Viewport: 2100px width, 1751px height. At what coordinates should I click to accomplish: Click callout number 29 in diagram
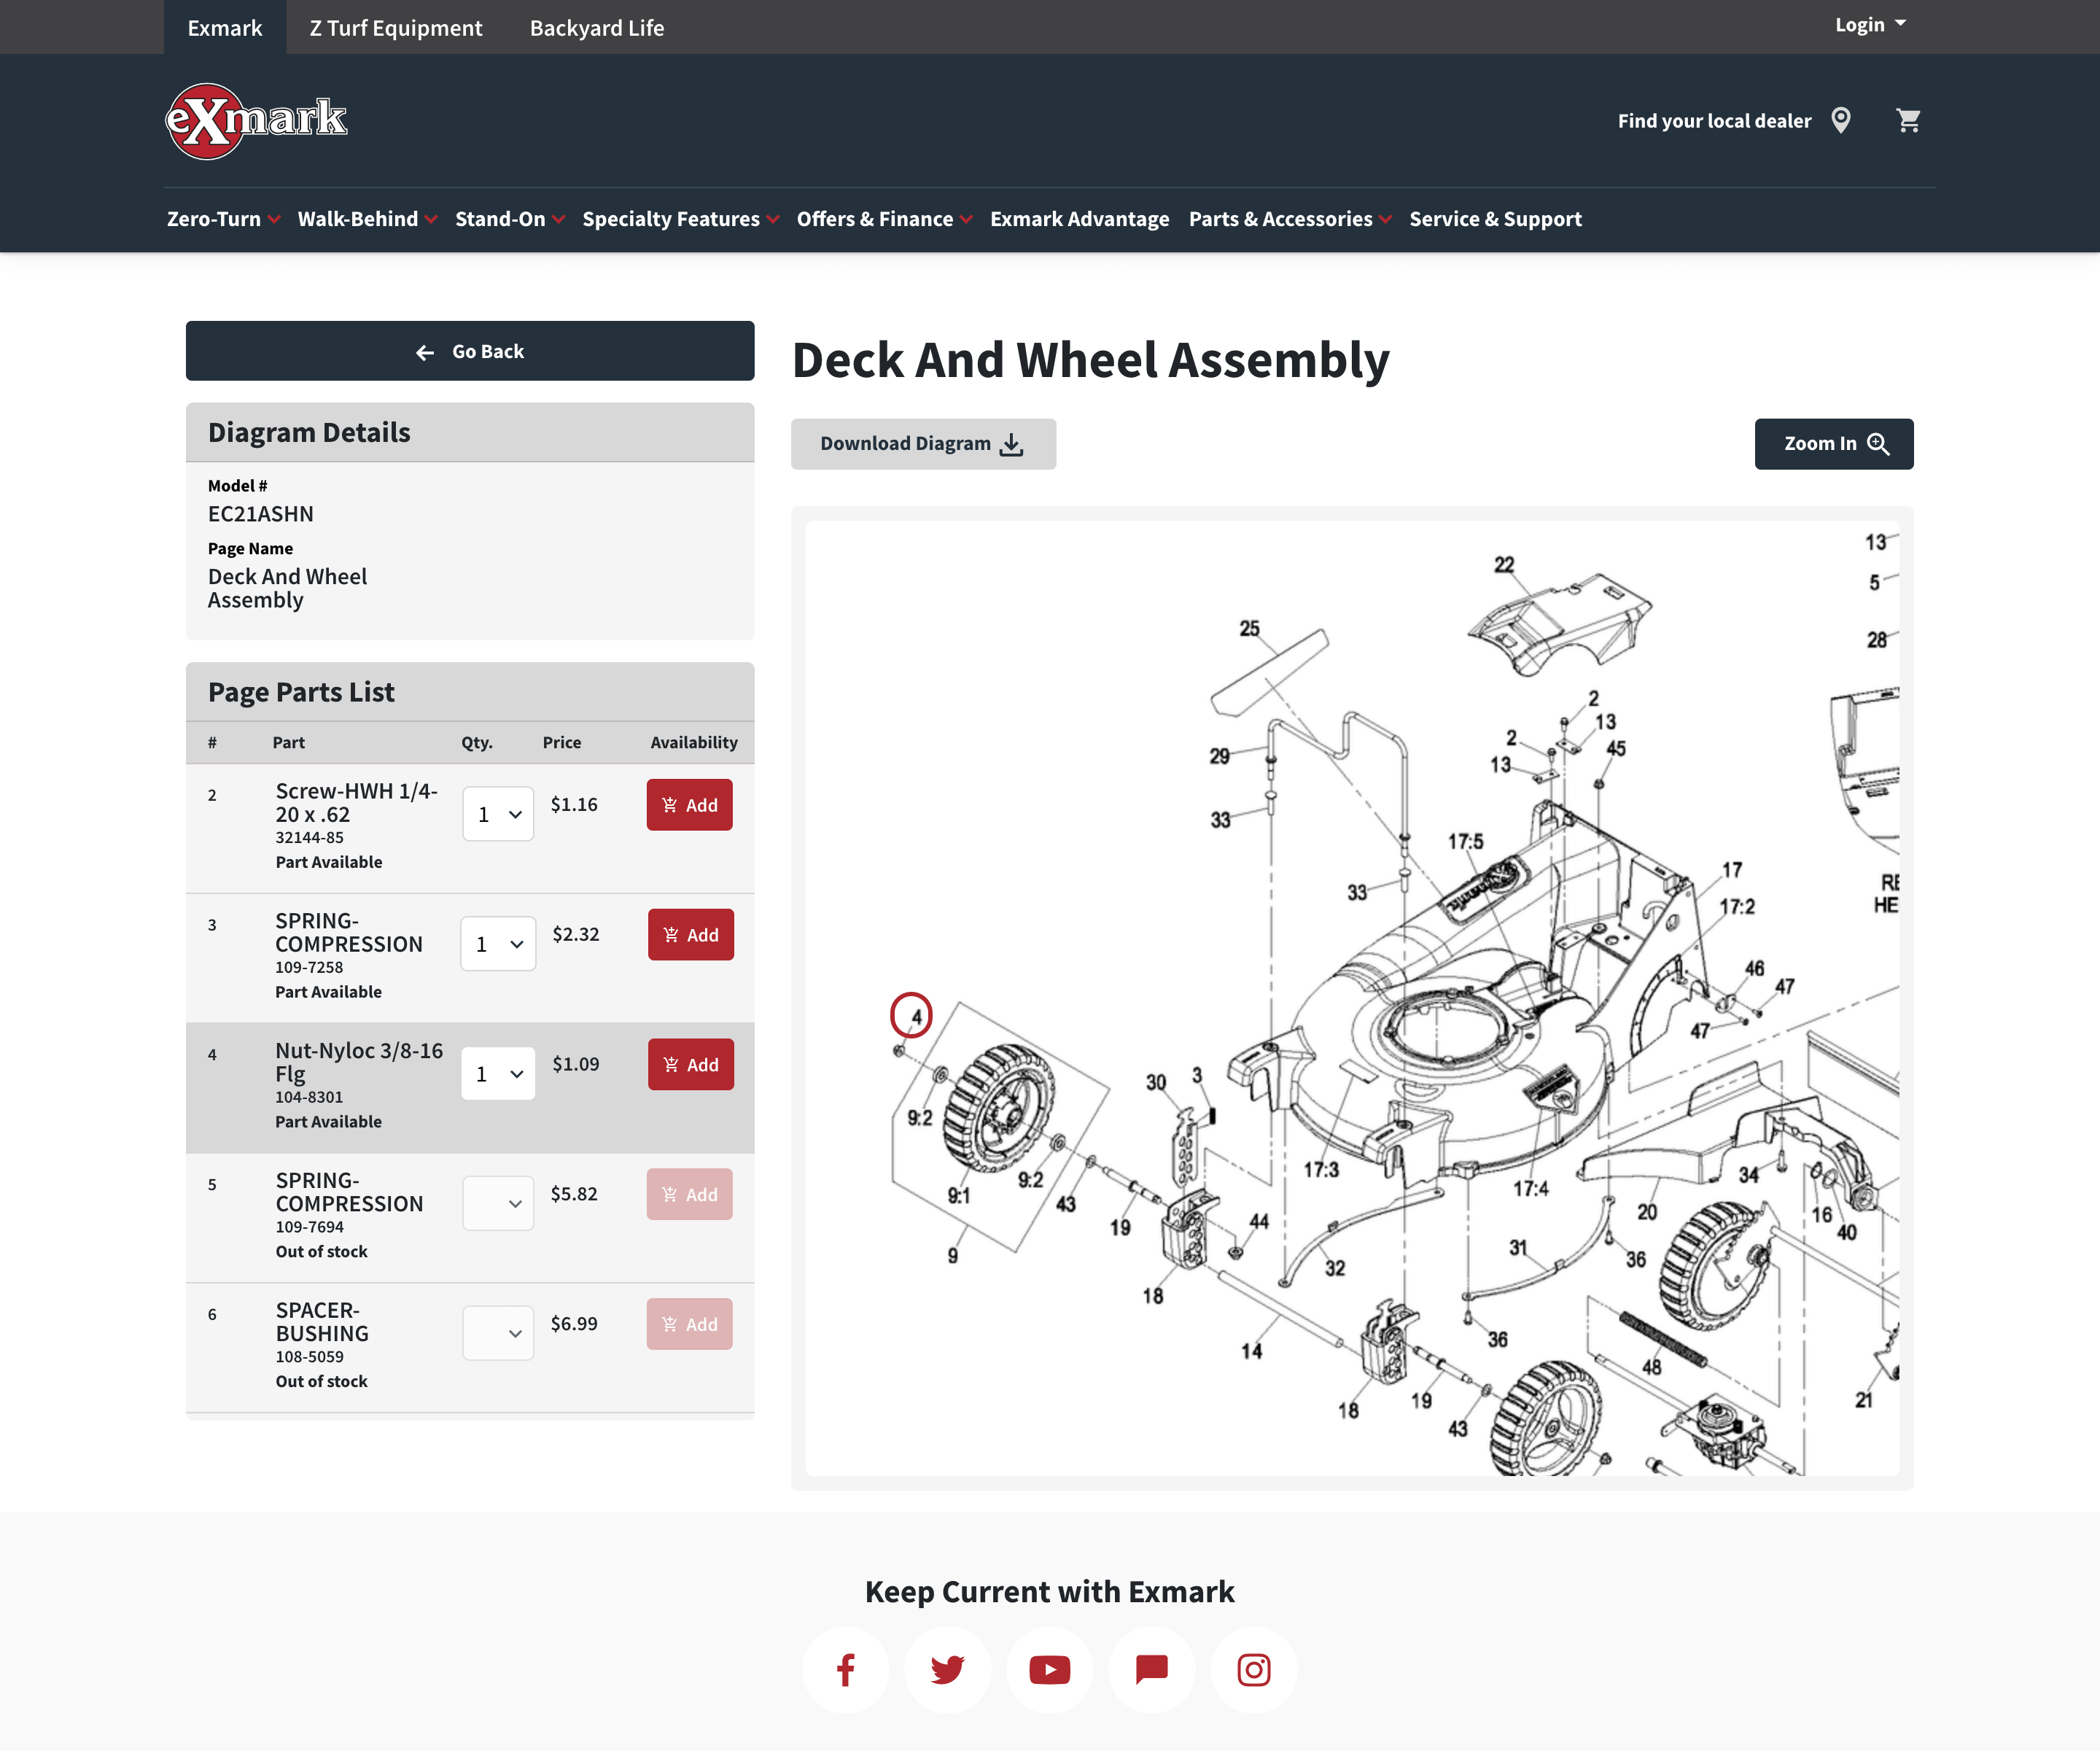tap(1219, 756)
